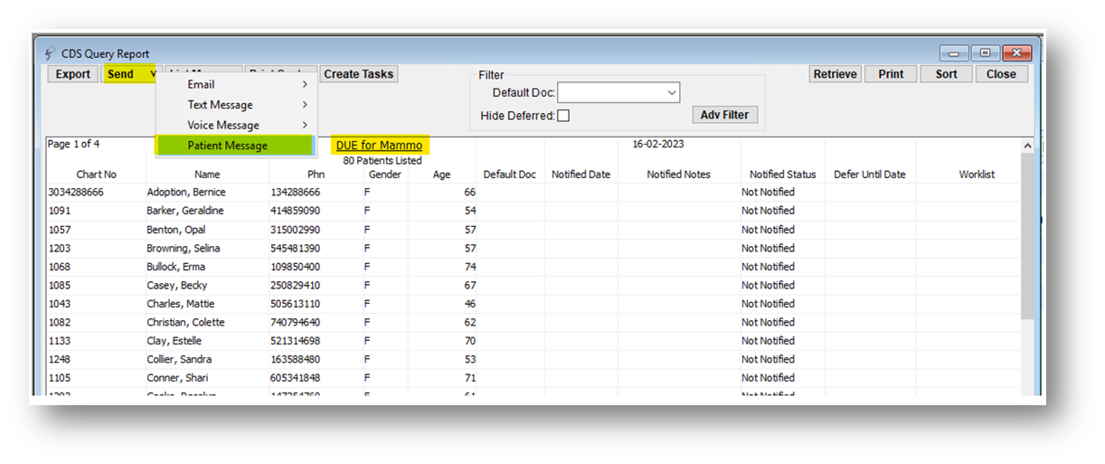Click Phn value 505613110
Image resolution: width=1105 pixels, height=464 pixels.
click(x=295, y=304)
